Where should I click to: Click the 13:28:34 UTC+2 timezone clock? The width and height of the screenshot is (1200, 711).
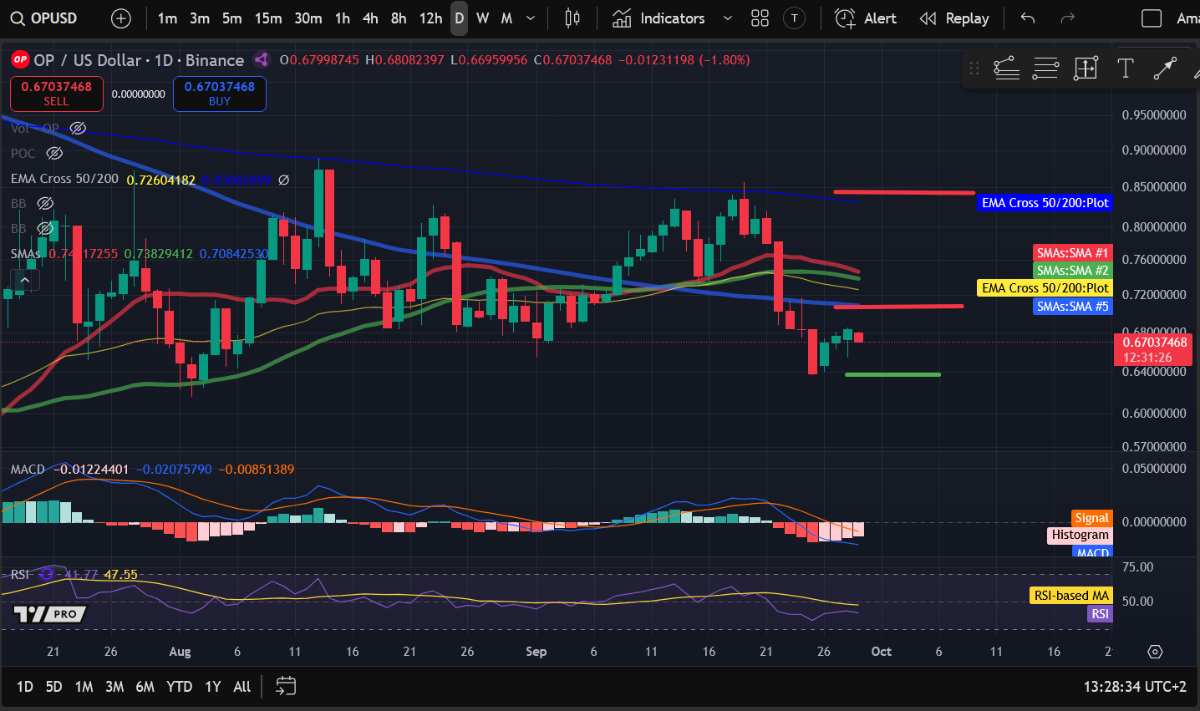pyautogui.click(x=1134, y=687)
